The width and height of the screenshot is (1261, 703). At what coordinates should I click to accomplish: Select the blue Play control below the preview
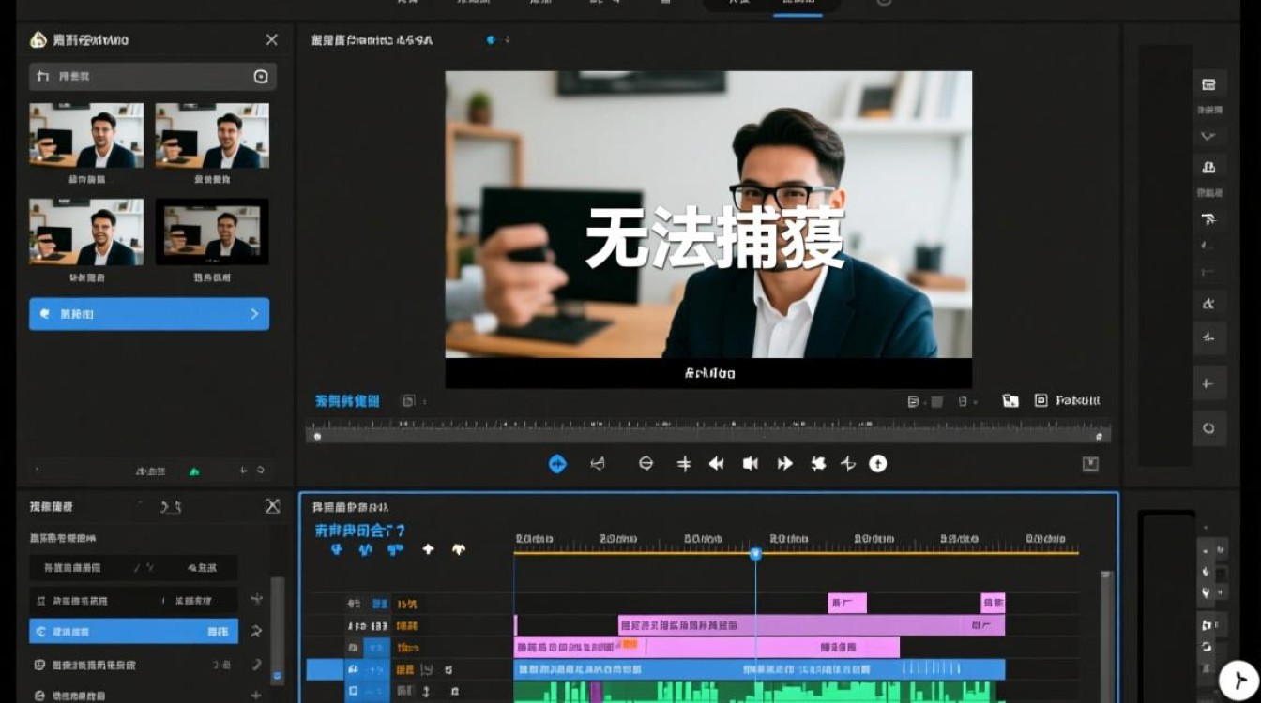(557, 463)
